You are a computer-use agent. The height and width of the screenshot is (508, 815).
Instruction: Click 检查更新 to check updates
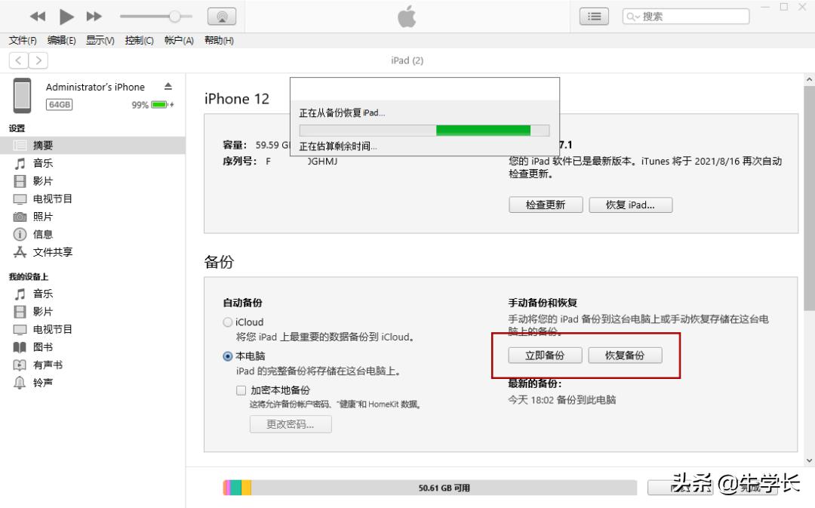545,204
